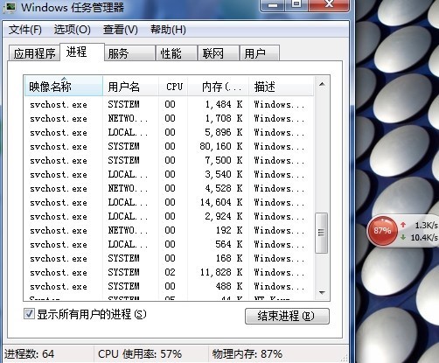The width and height of the screenshot is (439, 363).
Task: Sort by 用户名 column header
Action: point(130,87)
